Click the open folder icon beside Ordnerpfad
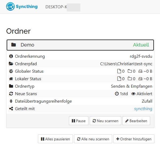 (x=11, y=64)
